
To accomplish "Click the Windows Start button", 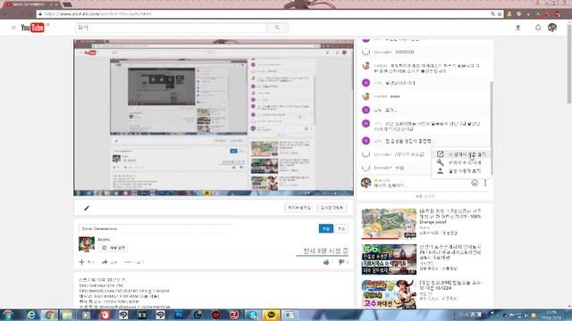I will tap(8, 315).
